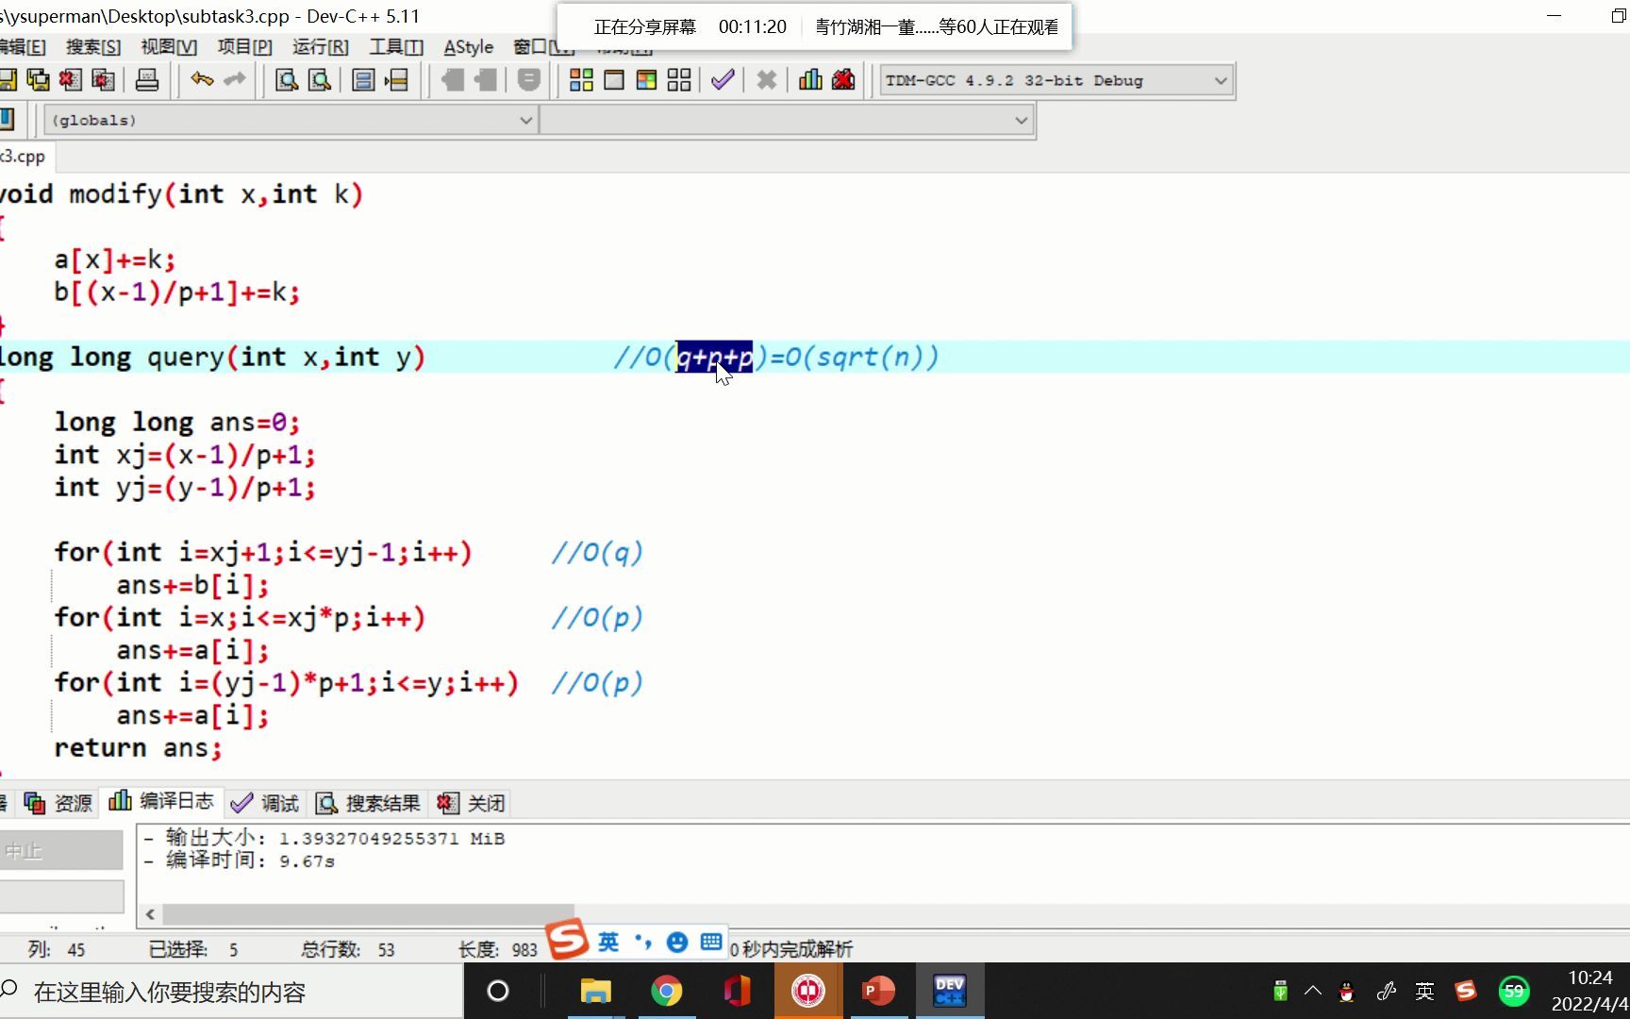The width and height of the screenshot is (1630, 1019).
Task: Open the 搜索[S] menu
Action: 92,47
